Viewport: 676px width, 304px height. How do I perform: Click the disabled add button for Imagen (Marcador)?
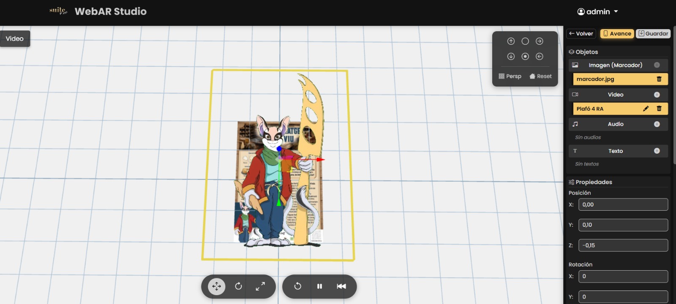coord(657,65)
